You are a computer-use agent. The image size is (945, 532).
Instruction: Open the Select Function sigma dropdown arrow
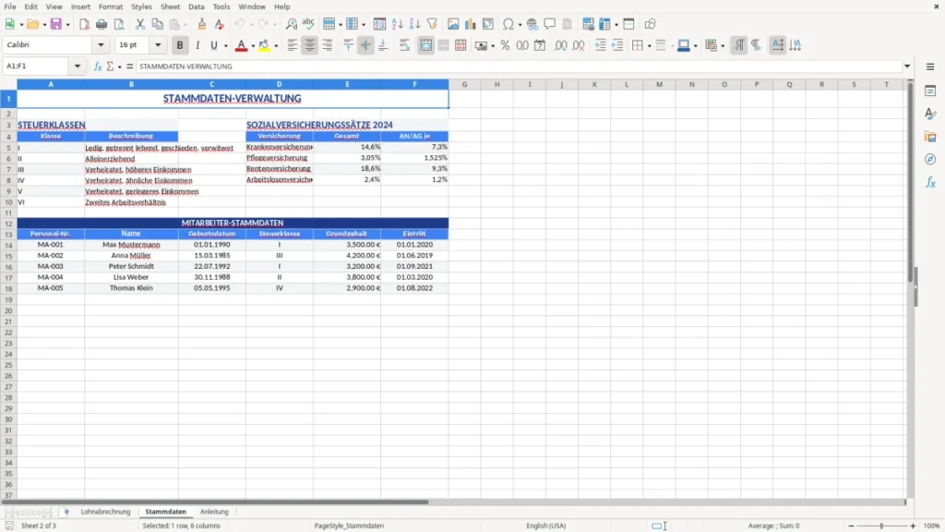pyautogui.click(x=119, y=66)
